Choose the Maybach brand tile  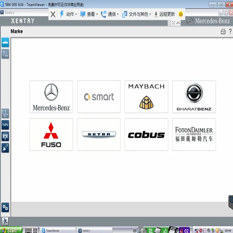[x=146, y=97]
